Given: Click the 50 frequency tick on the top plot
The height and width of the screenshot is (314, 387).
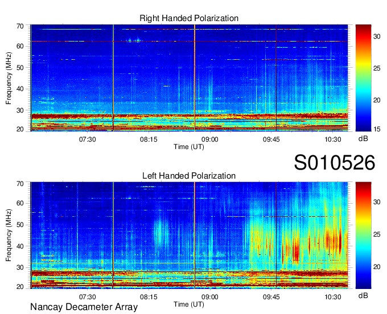Looking at the screenshot, I should (x=20, y=68).
